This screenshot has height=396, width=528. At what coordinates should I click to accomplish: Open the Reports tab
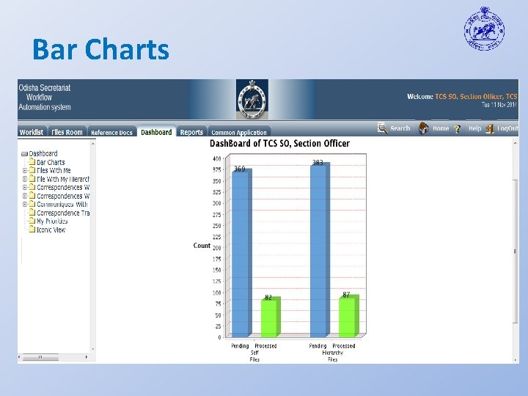tap(191, 132)
